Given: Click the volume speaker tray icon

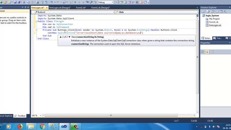Looking at the screenshot, I should pyautogui.click(x=214, y=127).
